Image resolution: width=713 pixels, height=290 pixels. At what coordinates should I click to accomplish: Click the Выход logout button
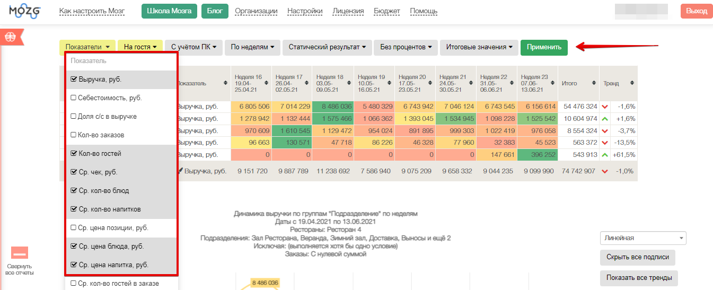pyautogui.click(x=696, y=11)
